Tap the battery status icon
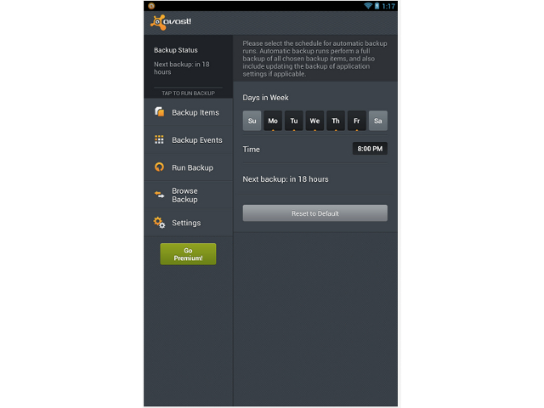Screen dimensions: 544x408 coord(377,6)
